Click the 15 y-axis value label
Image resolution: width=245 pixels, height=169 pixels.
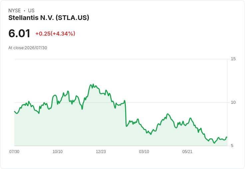(x=233, y=59)
